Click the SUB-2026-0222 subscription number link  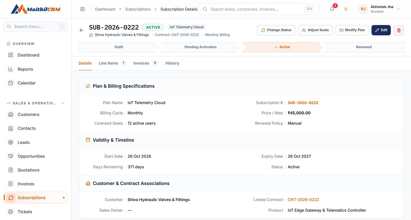pos(303,103)
